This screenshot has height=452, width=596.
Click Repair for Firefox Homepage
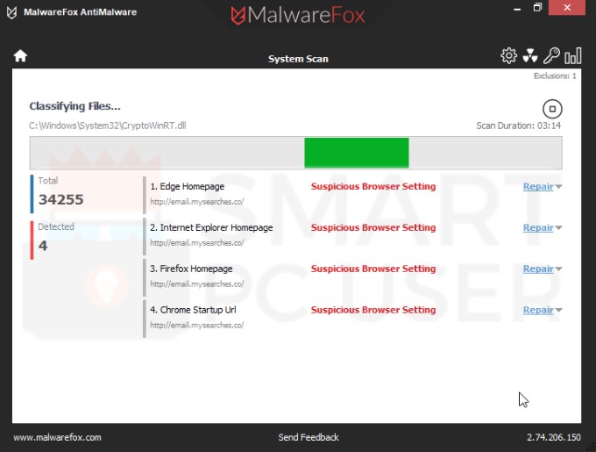click(538, 269)
